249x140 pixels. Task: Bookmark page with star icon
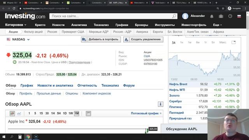click(x=223, y=9)
